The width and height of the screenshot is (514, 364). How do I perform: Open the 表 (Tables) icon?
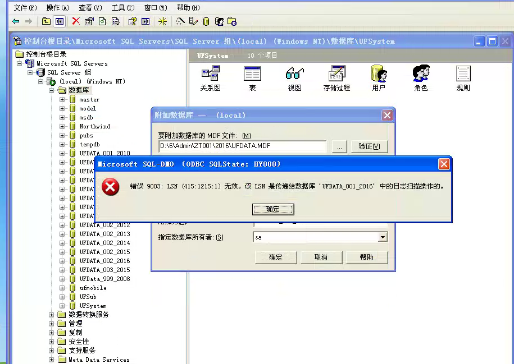[x=252, y=79]
